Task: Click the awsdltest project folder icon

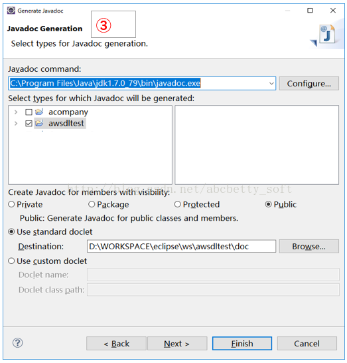Action: click(x=39, y=124)
